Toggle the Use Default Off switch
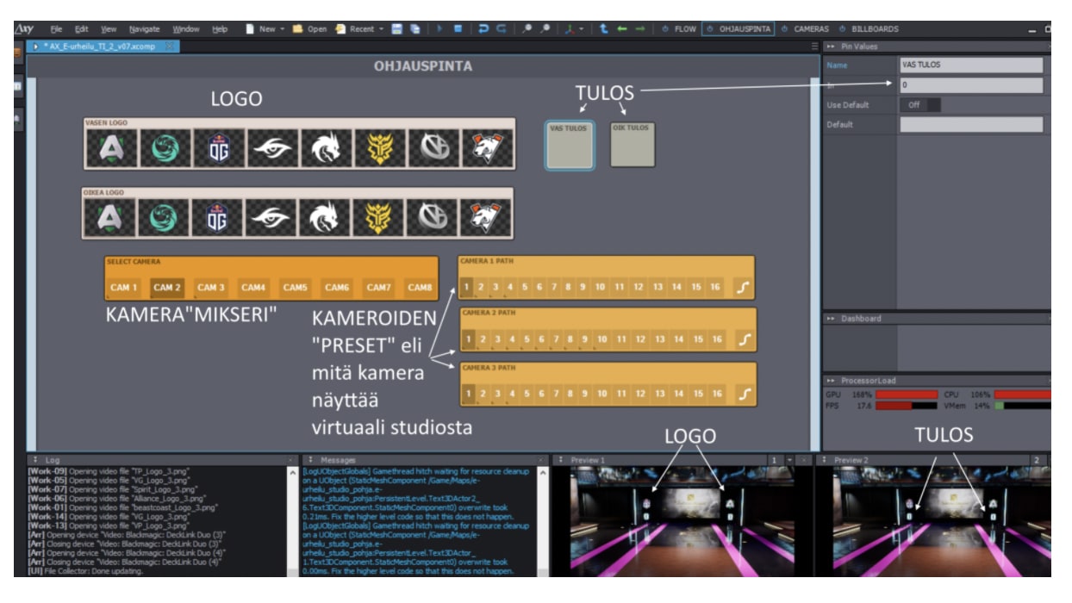The image size is (1072, 603). click(920, 104)
